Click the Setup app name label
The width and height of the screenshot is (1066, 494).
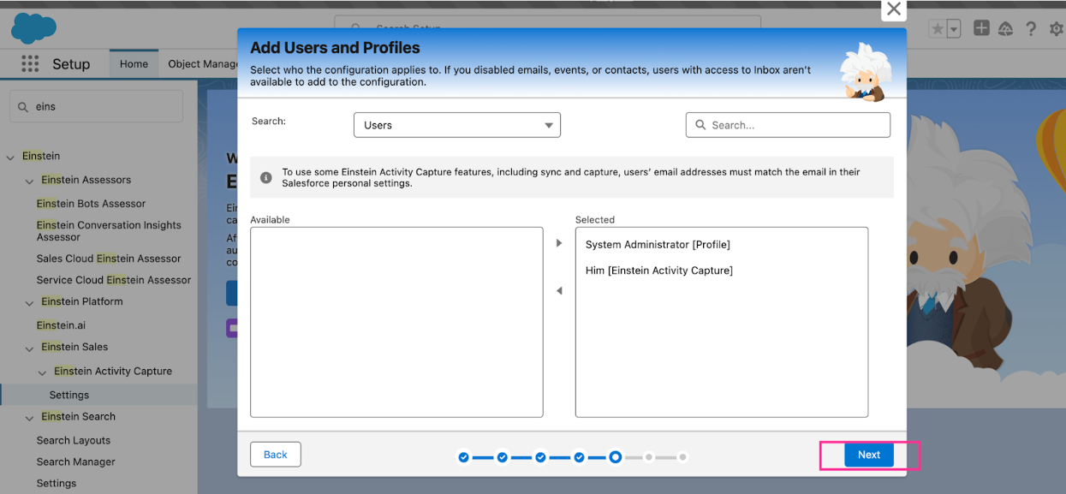pyautogui.click(x=71, y=64)
